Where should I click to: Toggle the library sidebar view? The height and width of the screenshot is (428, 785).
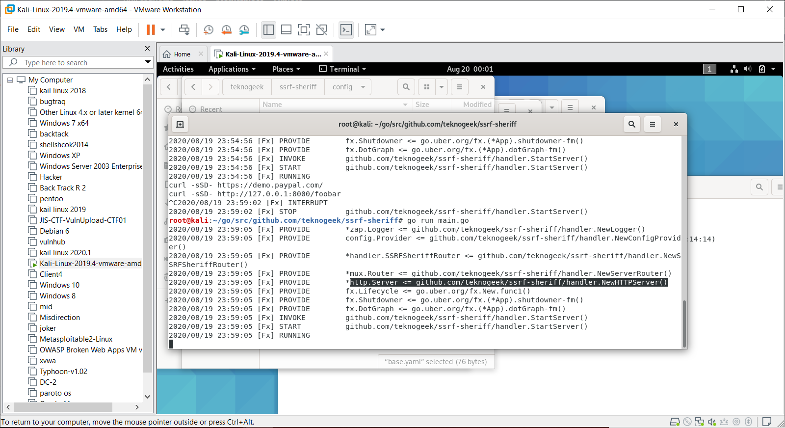coord(268,30)
